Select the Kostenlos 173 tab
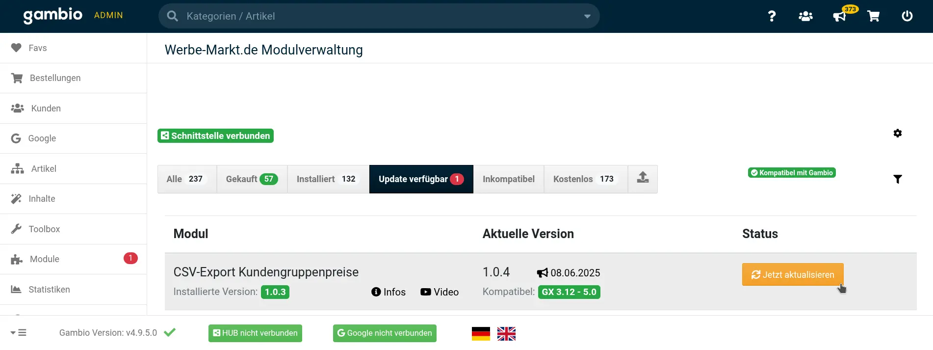933x350 pixels. 586,179
